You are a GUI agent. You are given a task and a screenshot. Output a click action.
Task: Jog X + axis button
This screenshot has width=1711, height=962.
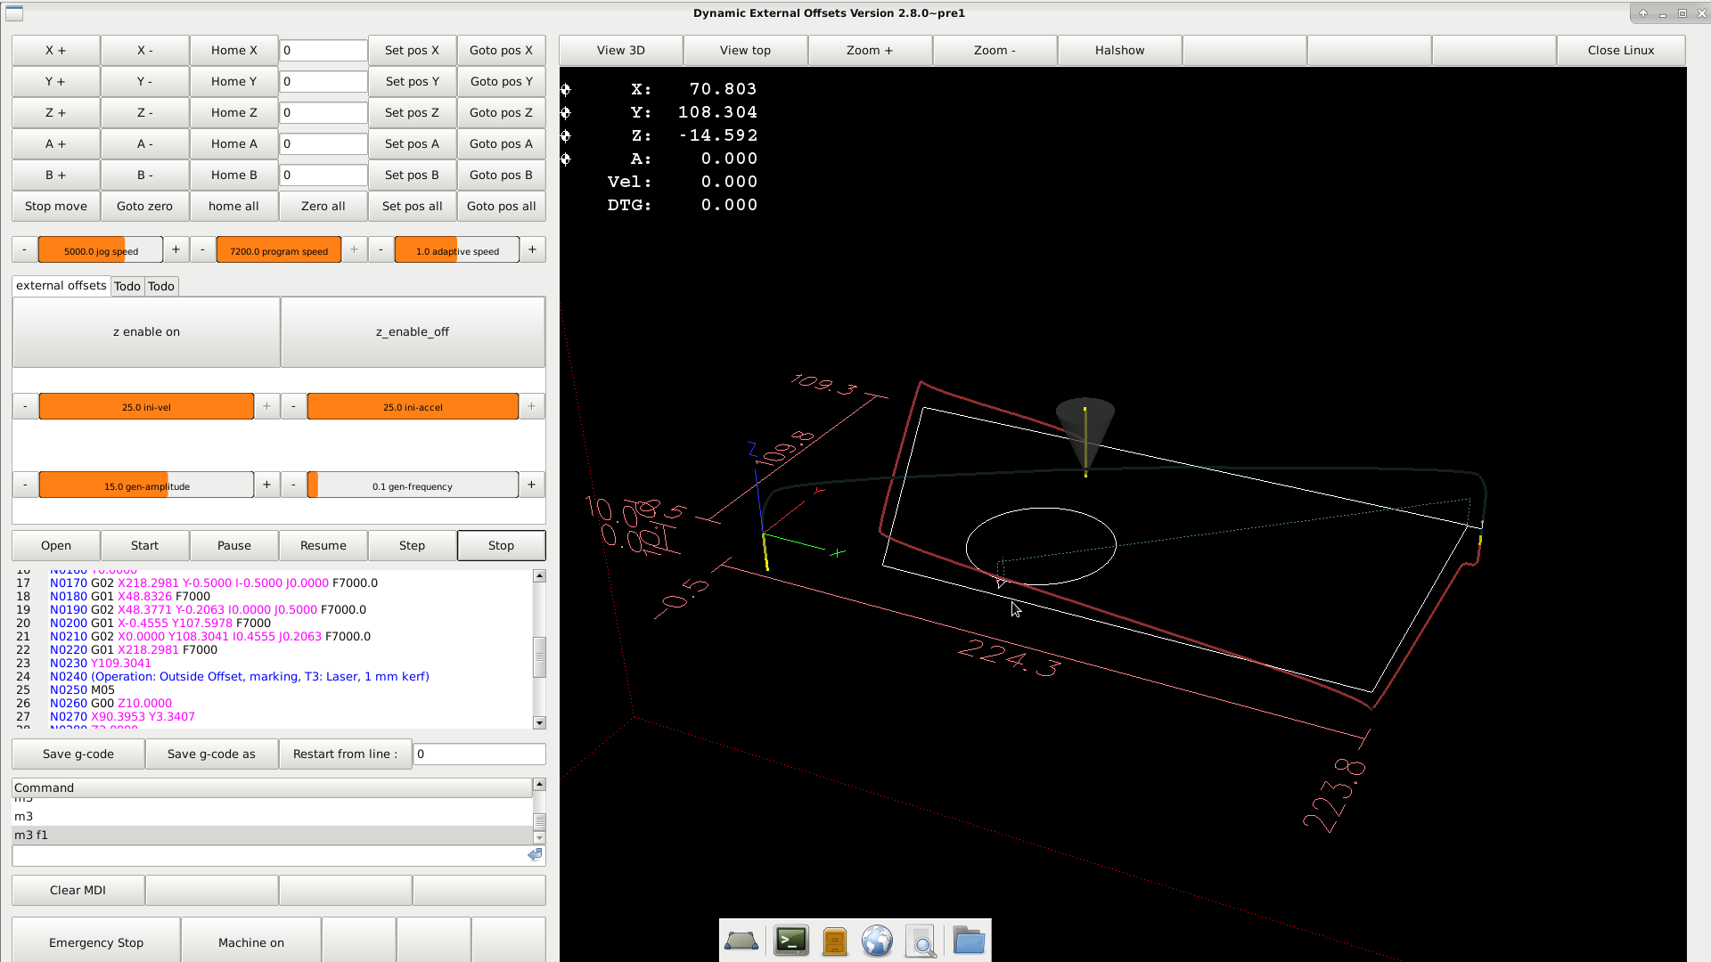[56, 50]
